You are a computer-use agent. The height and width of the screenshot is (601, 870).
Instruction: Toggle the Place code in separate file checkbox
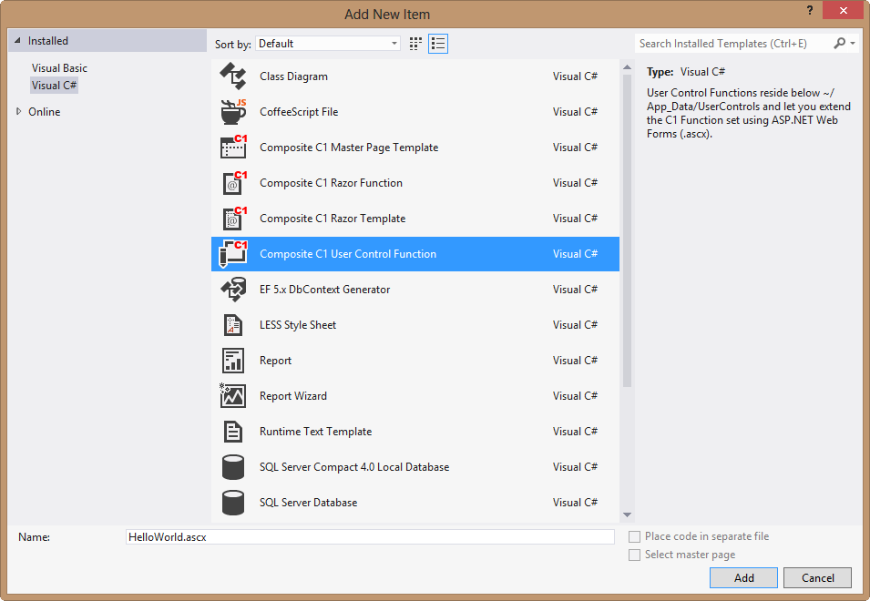(635, 537)
